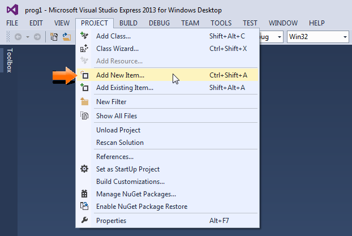Click the Navigate Backward toolbar button
The image size is (352, 236).
click(x=18, y=37)
